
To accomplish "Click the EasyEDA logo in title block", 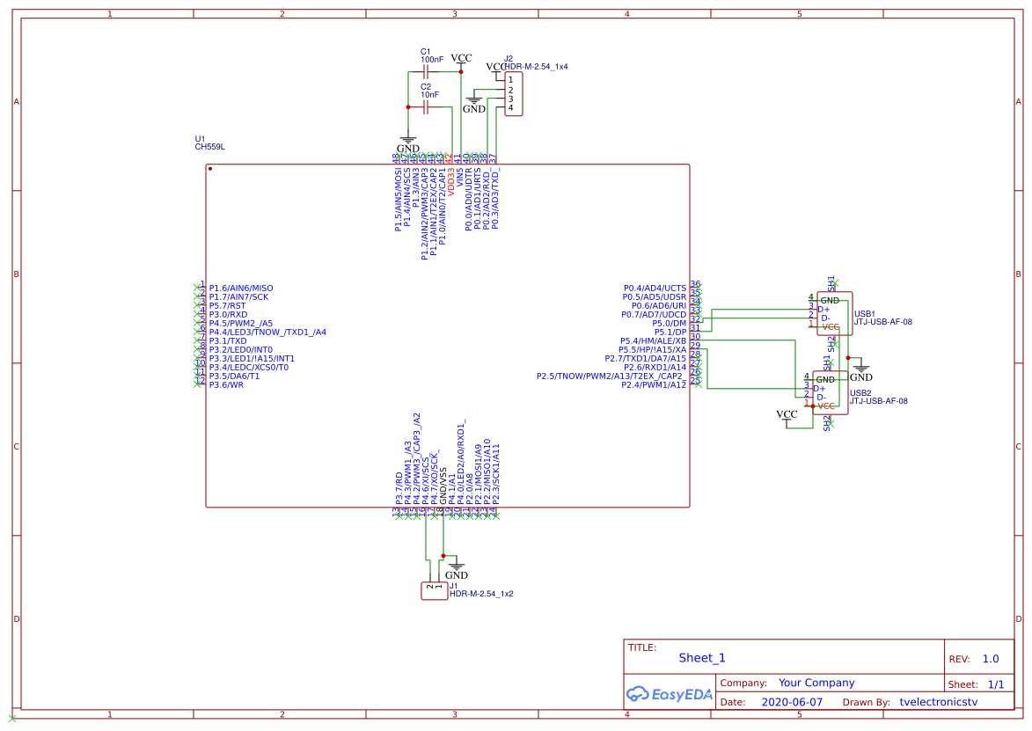I will (x=670, y=693).
